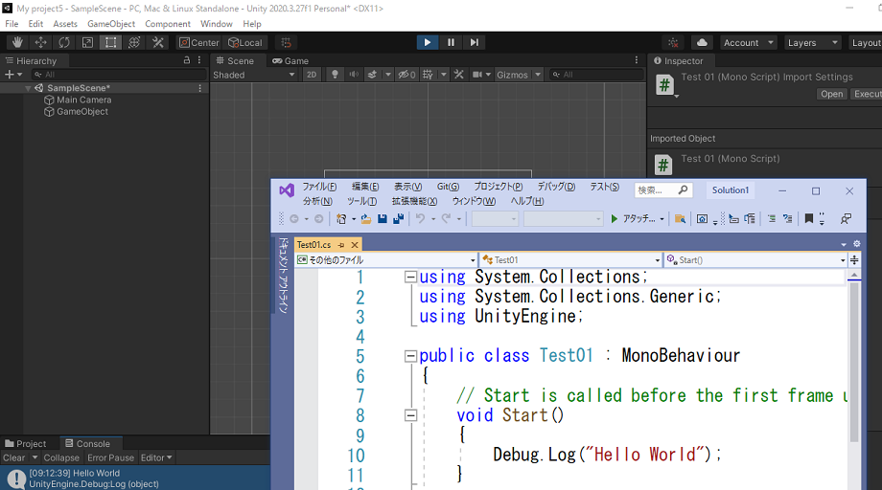
Task: Click Open button in Inspector
Action: coord(831,94)
